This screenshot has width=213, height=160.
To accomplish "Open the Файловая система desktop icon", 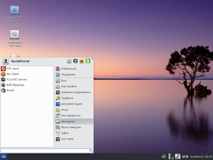I will pos(14,39).
